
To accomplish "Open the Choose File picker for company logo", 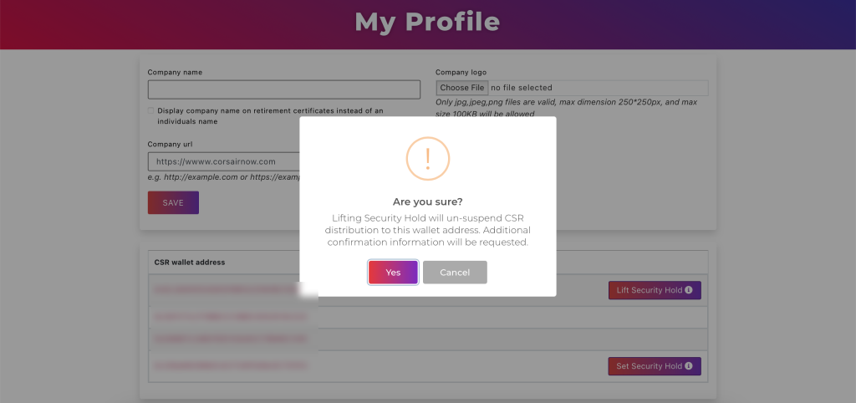I will click(461, 87).
